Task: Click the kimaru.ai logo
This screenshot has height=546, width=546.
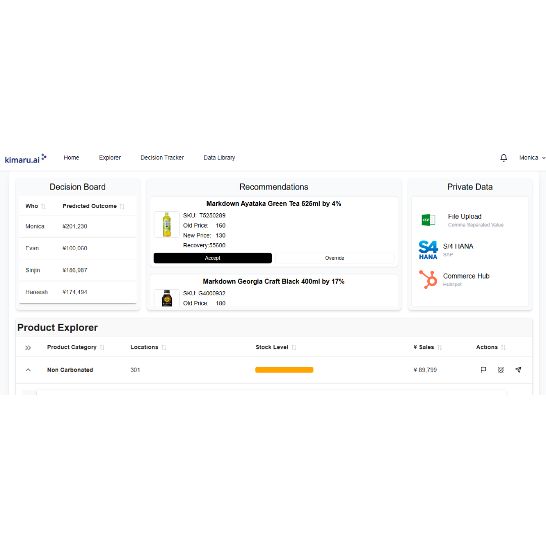Action: coord(25,158)
